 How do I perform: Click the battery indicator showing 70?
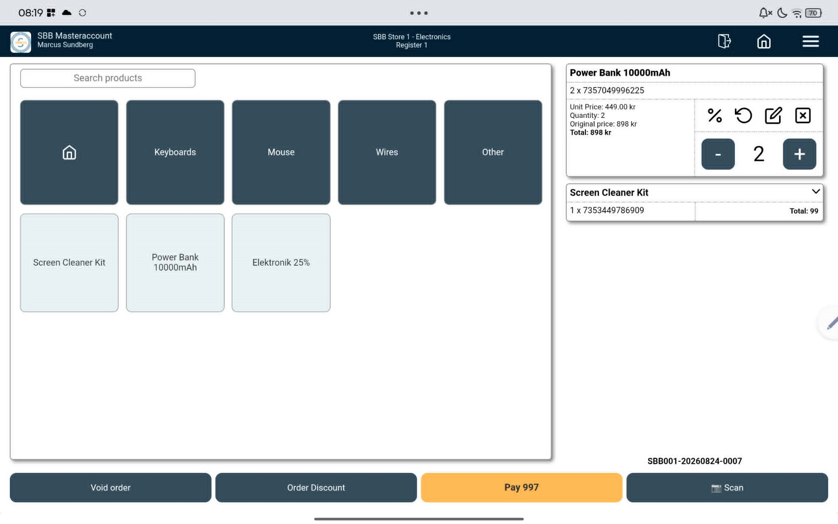813,13
